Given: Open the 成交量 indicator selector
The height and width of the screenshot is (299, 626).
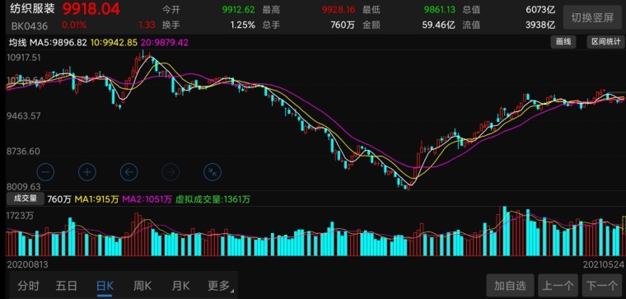Looking at the screenshot, I should click(26, 199).
